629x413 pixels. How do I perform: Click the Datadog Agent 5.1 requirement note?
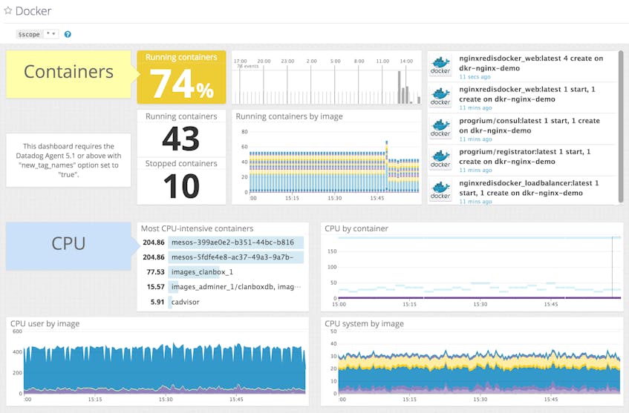pyautogui.click(x=68, y=160)
